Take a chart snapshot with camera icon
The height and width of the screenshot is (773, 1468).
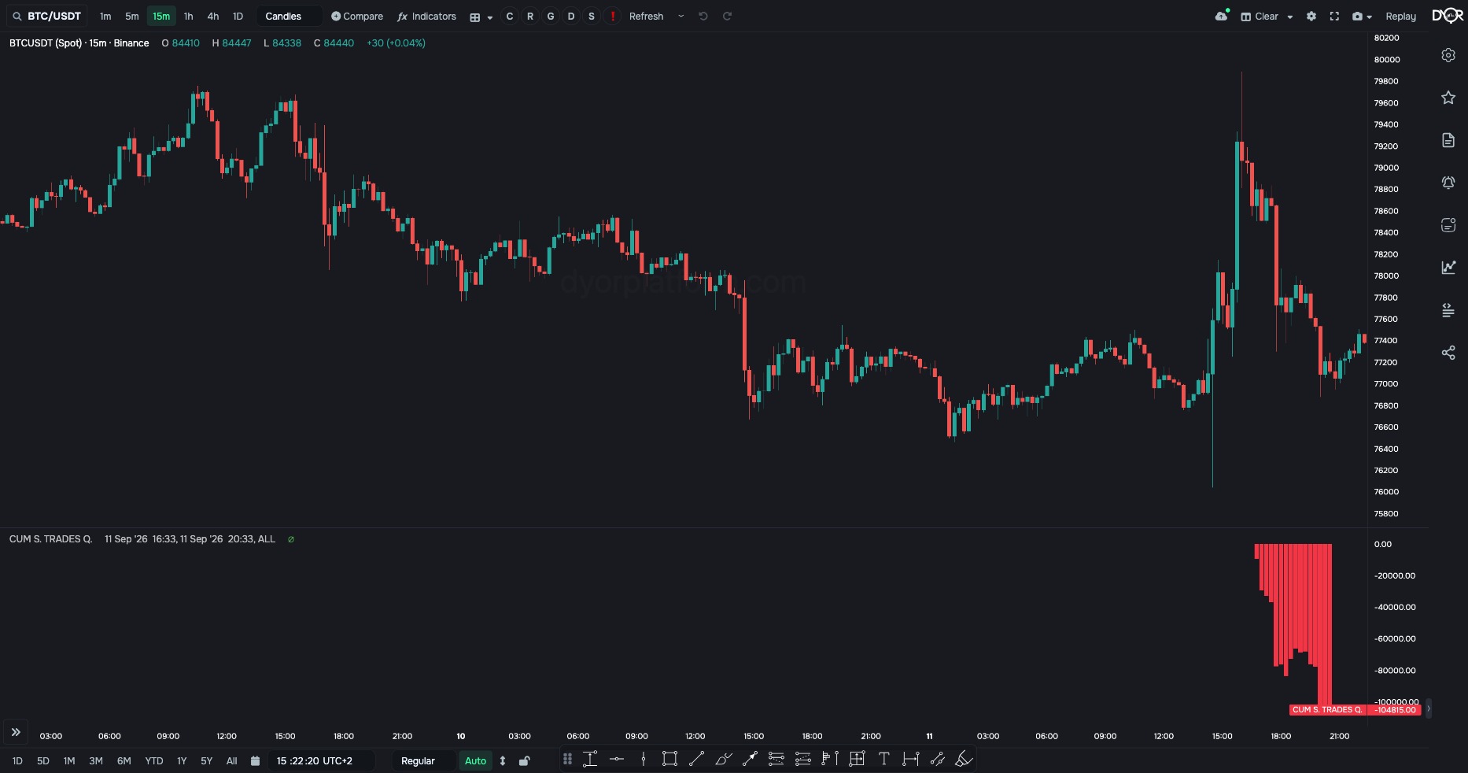pyautogui.click(x=1357, y=16)
